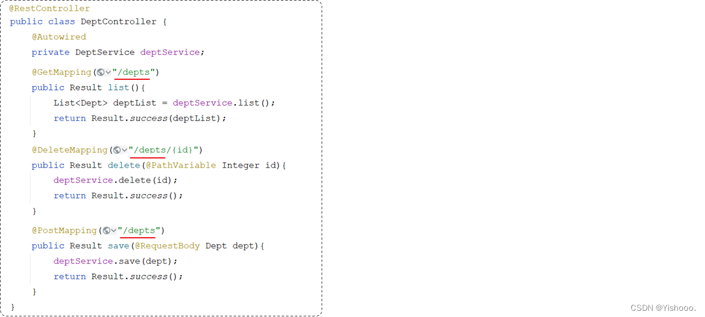Click the globe icon beside @PostMapping
The width and height of the screenshot is (705, 317).
point(107,231)
